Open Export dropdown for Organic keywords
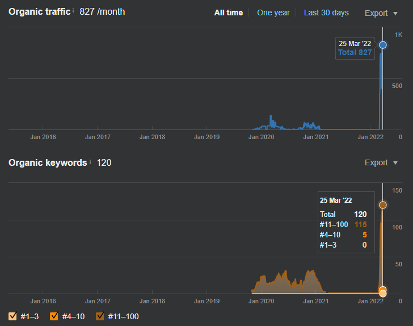Screen dimensions: 413x326 (381, 162)
